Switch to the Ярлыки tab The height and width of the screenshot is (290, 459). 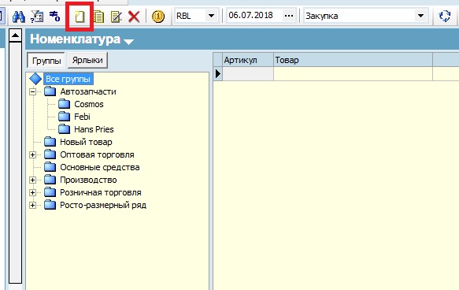pos(87,60)
